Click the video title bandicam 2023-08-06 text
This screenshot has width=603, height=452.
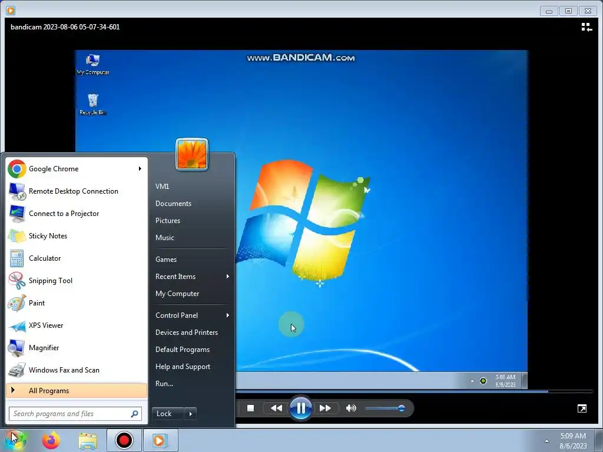tap(65, 27)
